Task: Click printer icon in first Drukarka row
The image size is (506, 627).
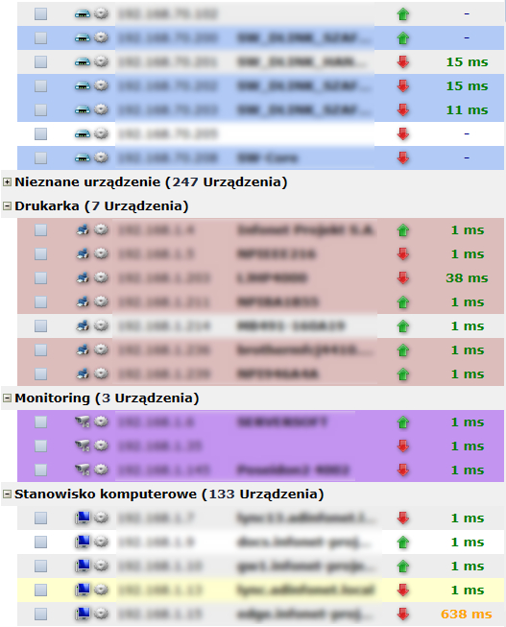Action: tap(83, 229)
